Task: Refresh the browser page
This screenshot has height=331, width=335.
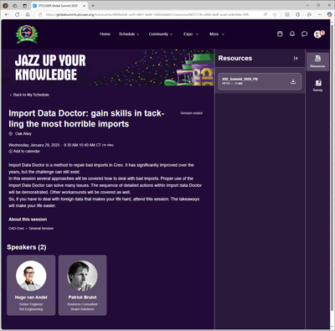Action: tap(18, 14)
